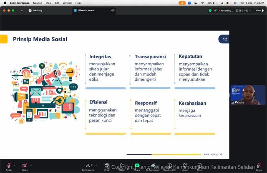Open the View dropdown at top right
This screenshot has width=267, height=173.
[258, 10]
